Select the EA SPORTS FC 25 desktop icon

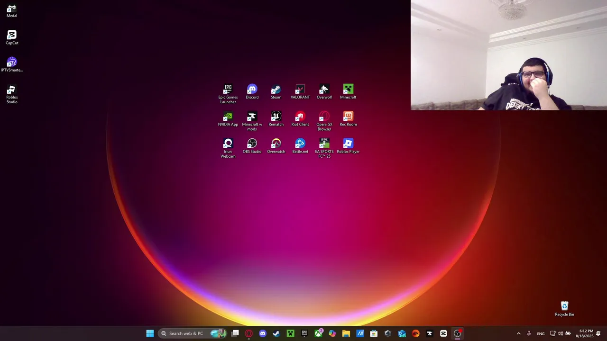[324, 148]
